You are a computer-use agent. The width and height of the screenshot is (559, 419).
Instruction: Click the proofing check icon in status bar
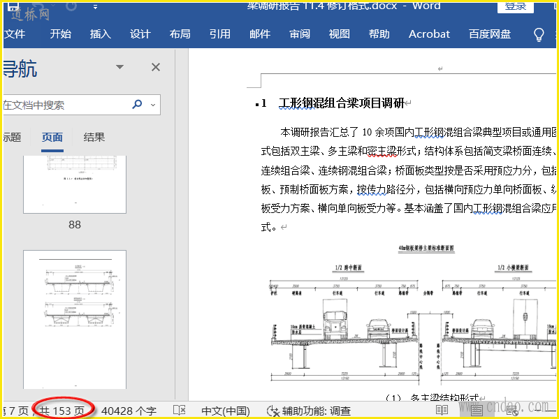(x=180, y=411)
